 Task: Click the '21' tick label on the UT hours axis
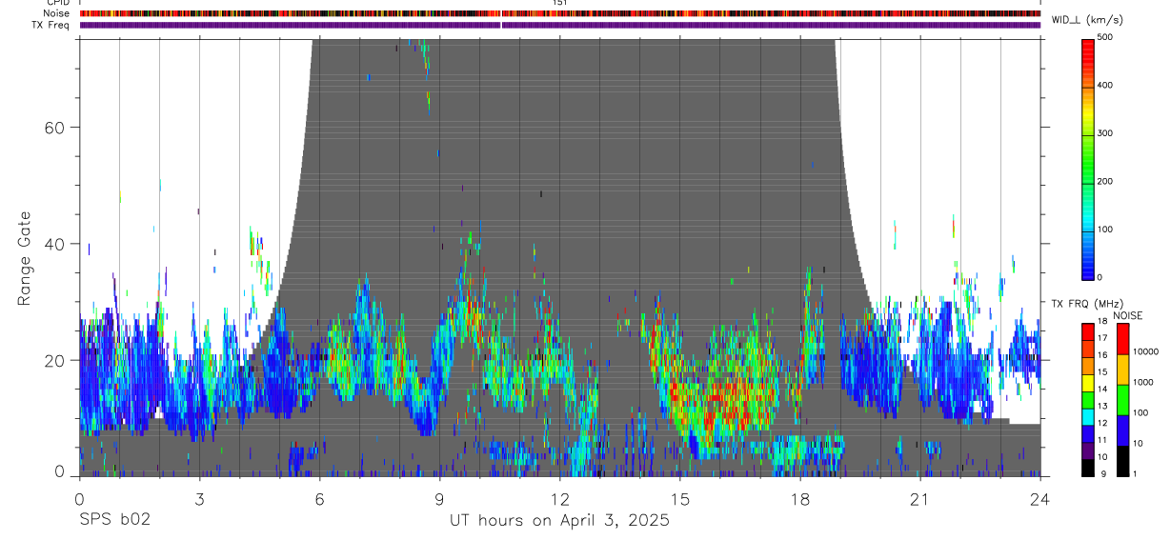pyautogui.click(x=919, y=499)
